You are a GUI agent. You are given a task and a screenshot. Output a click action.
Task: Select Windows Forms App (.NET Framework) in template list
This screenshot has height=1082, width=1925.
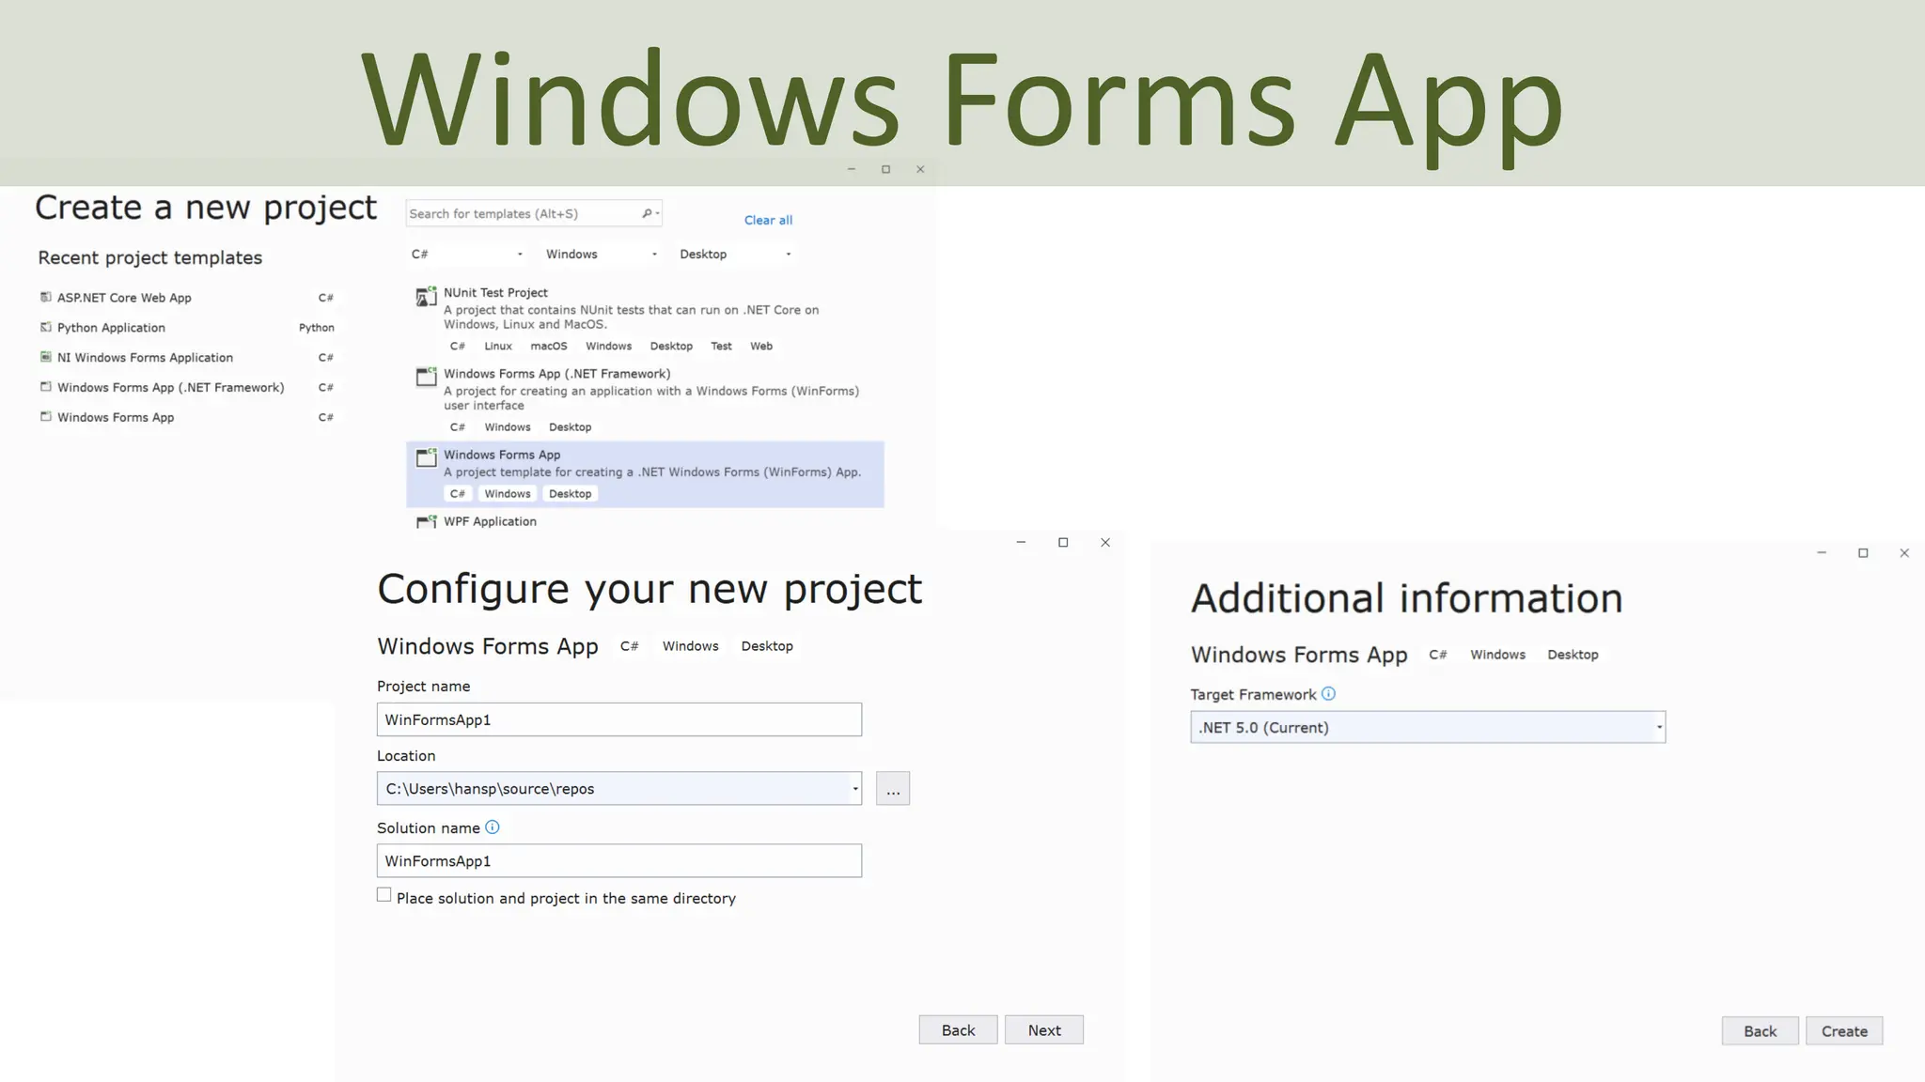pos(645,400)
